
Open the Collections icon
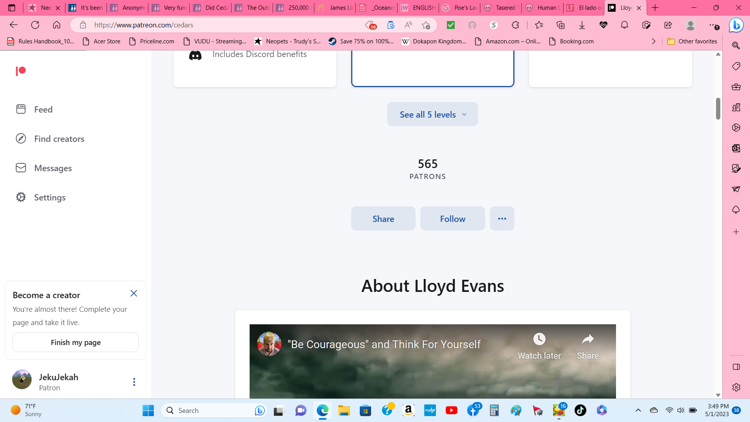click(x=561, y=25)
